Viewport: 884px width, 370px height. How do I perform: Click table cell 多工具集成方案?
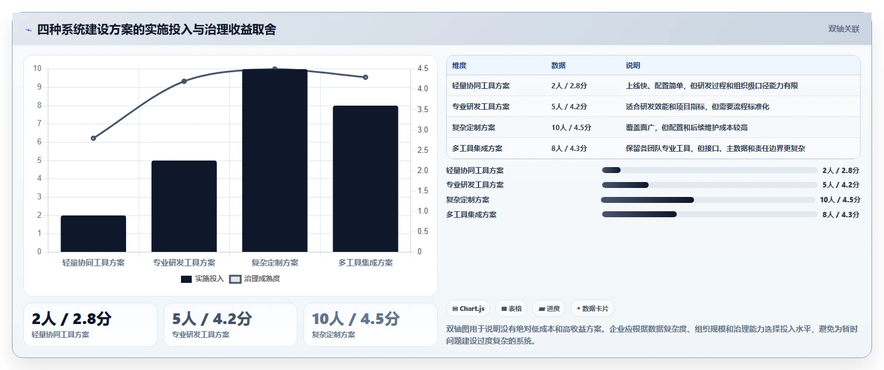tap(477, 148)
